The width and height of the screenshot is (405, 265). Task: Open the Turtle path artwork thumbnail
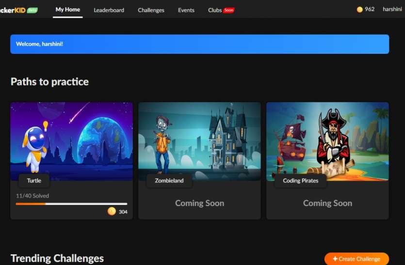point(72,141)
